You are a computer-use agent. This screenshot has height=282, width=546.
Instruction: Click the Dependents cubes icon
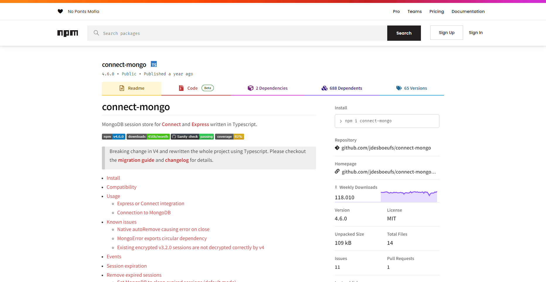(325, 88)
